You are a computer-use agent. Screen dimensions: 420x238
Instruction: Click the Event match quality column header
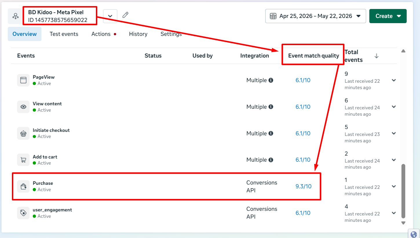pos(314,56)
